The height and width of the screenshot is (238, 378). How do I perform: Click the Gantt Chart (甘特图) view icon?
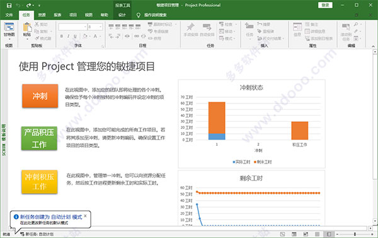[9, 27]
